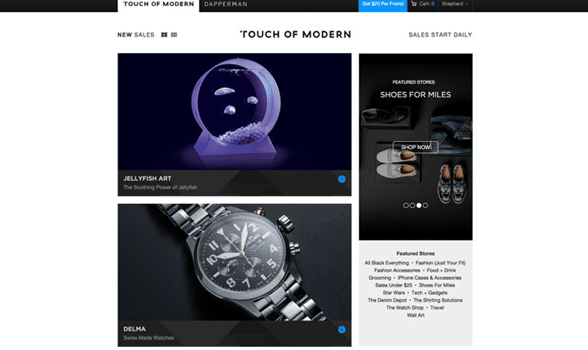Viewport: 588px width, 350px height.
Task: Open the Wall Art store link
Action: click(x=416, y=315)
